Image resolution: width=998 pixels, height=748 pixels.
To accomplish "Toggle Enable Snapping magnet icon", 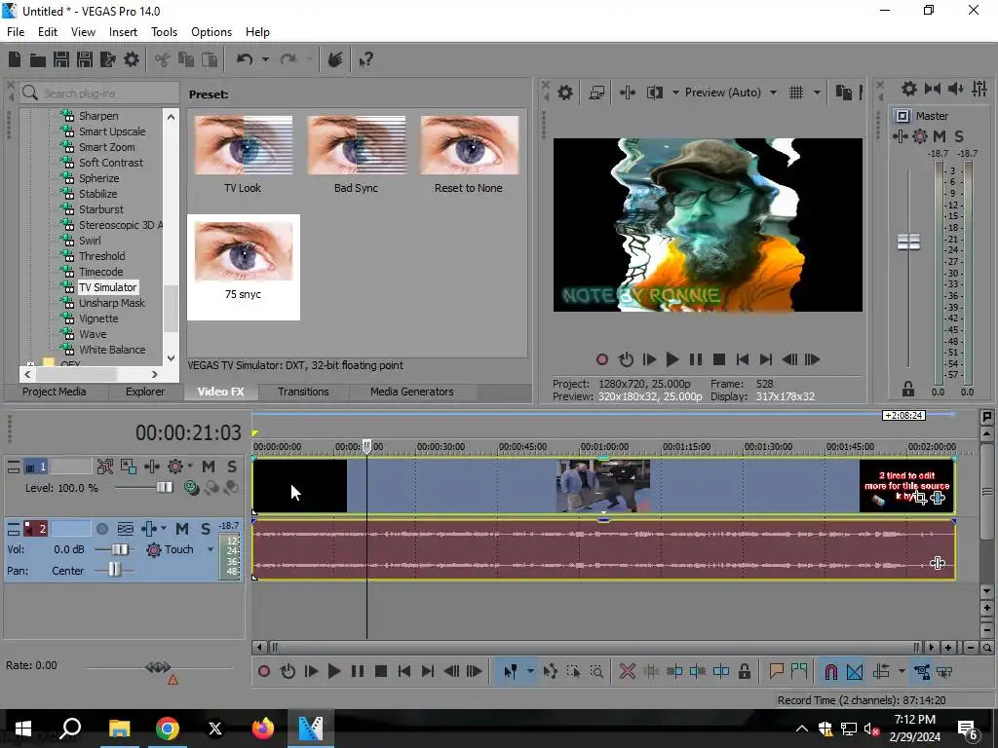I will [x=830, y=672].
